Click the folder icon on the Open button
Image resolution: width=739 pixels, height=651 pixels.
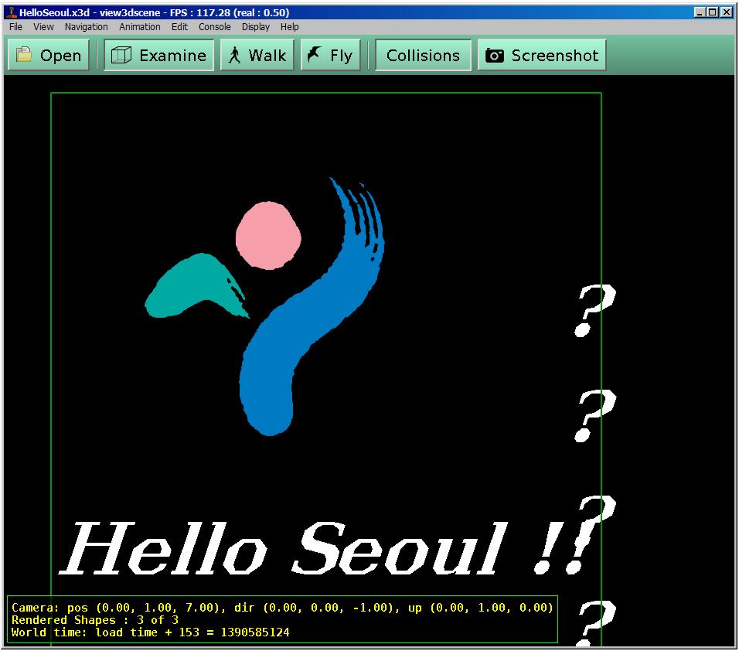pyautogui.click(x=25, y=56)
